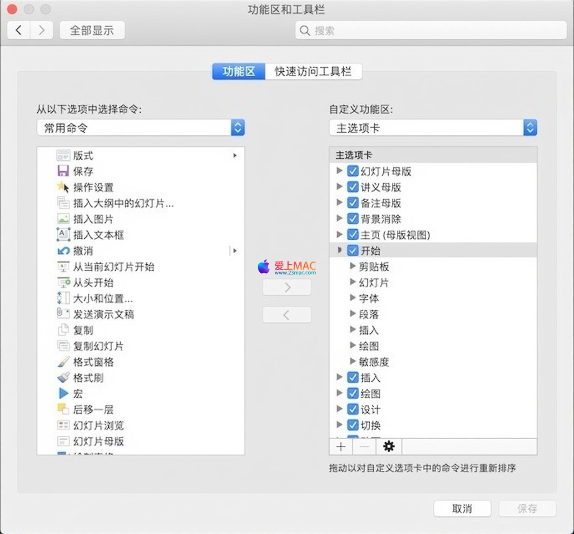Select the Ribbon (功能区) tab
574x534 pixels.
[x=239, y=71]
